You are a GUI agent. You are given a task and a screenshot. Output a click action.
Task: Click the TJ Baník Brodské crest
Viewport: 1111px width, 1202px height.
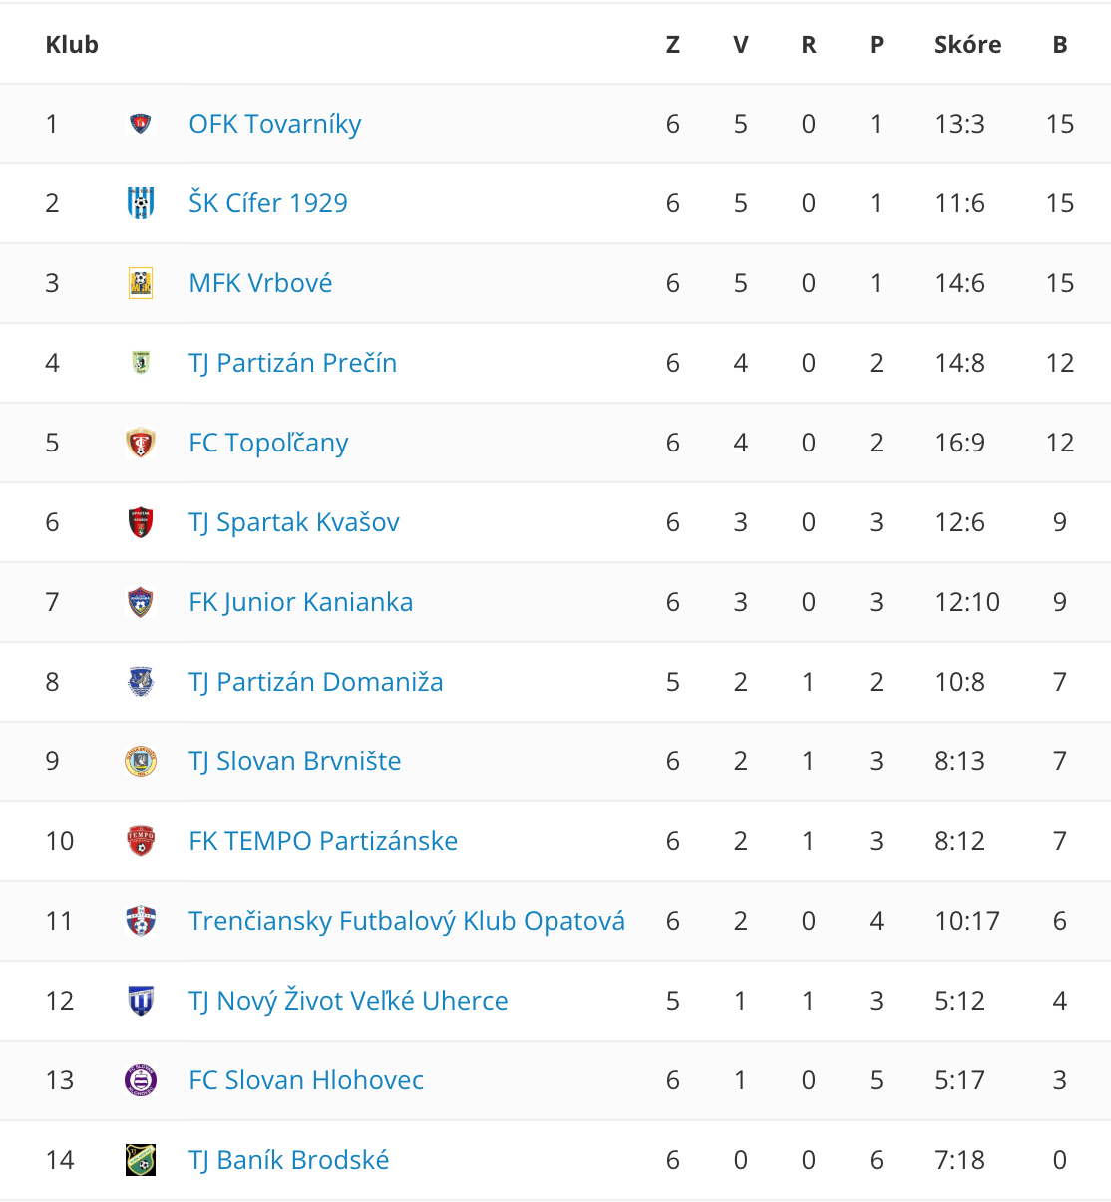pos(141,1160)
